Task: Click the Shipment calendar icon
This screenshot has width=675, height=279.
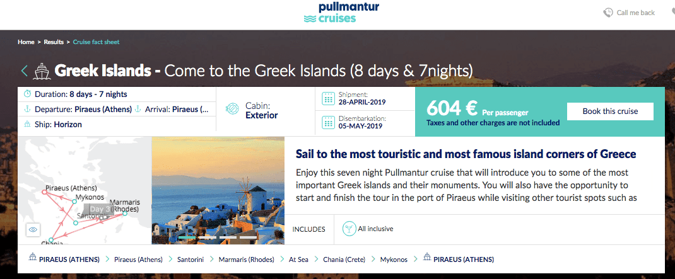Action: pyautogui.click(x=328, y=98)
